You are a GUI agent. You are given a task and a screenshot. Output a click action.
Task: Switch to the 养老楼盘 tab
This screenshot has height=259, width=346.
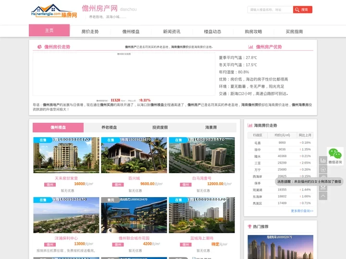109,127
